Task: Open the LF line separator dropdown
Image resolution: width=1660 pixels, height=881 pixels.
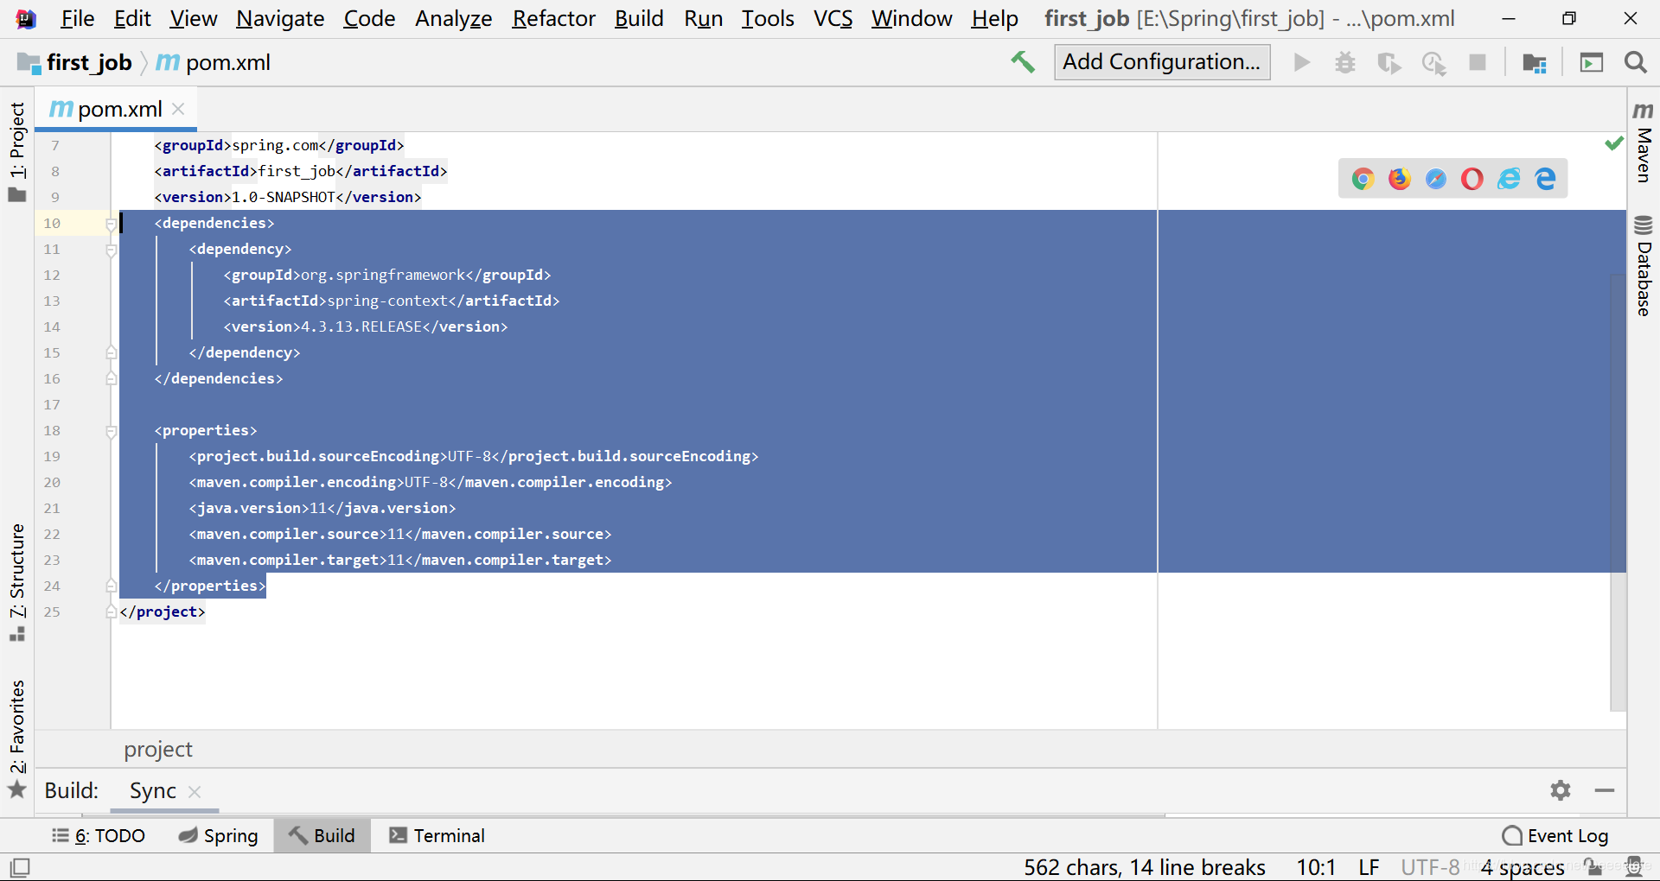Action: (x=1369, y=867)
